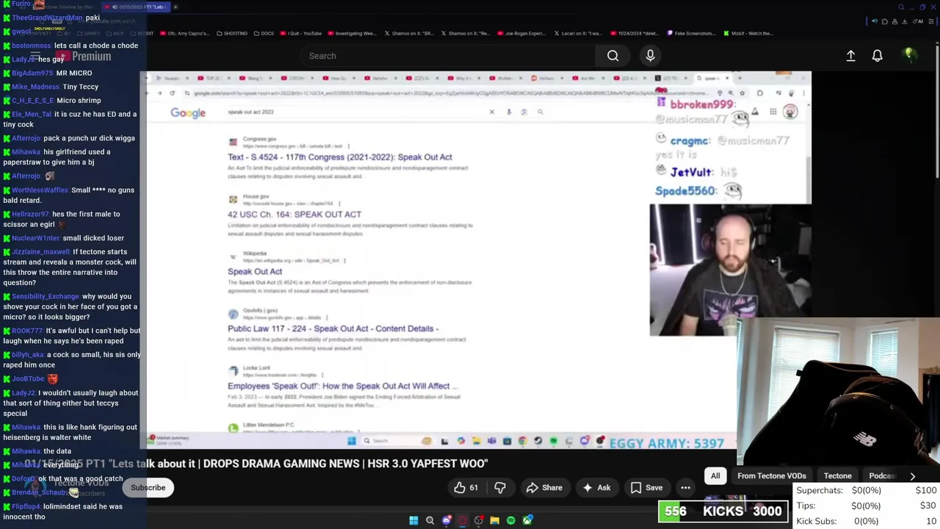940x529 pixels.
Task: Switch to the 01/15/2025 PT1 browser tab
Action: (x=136, y=7)
